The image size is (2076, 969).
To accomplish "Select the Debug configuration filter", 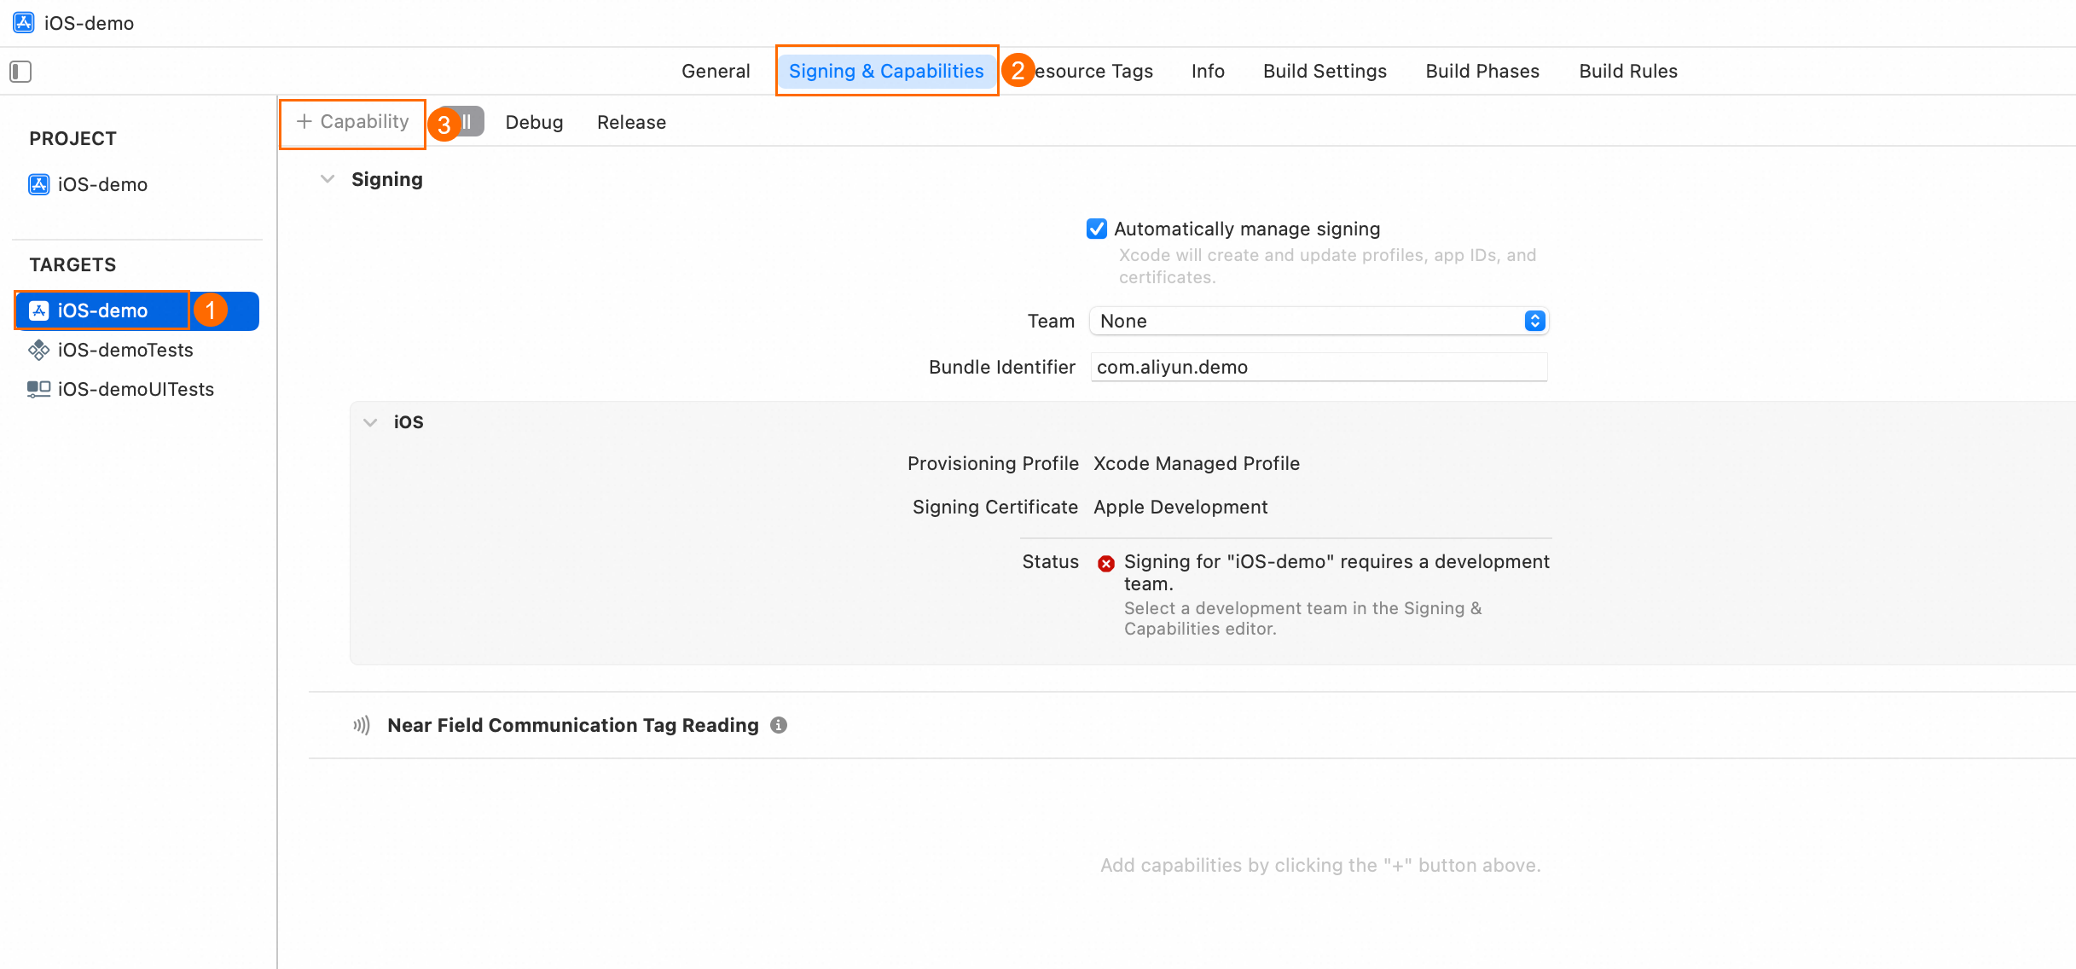I will (x=534, y=123).
